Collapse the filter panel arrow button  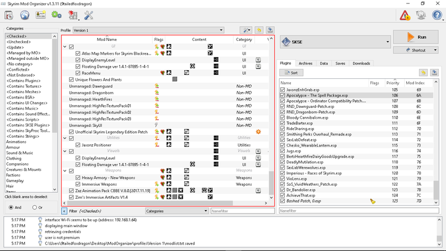point(64,211)
